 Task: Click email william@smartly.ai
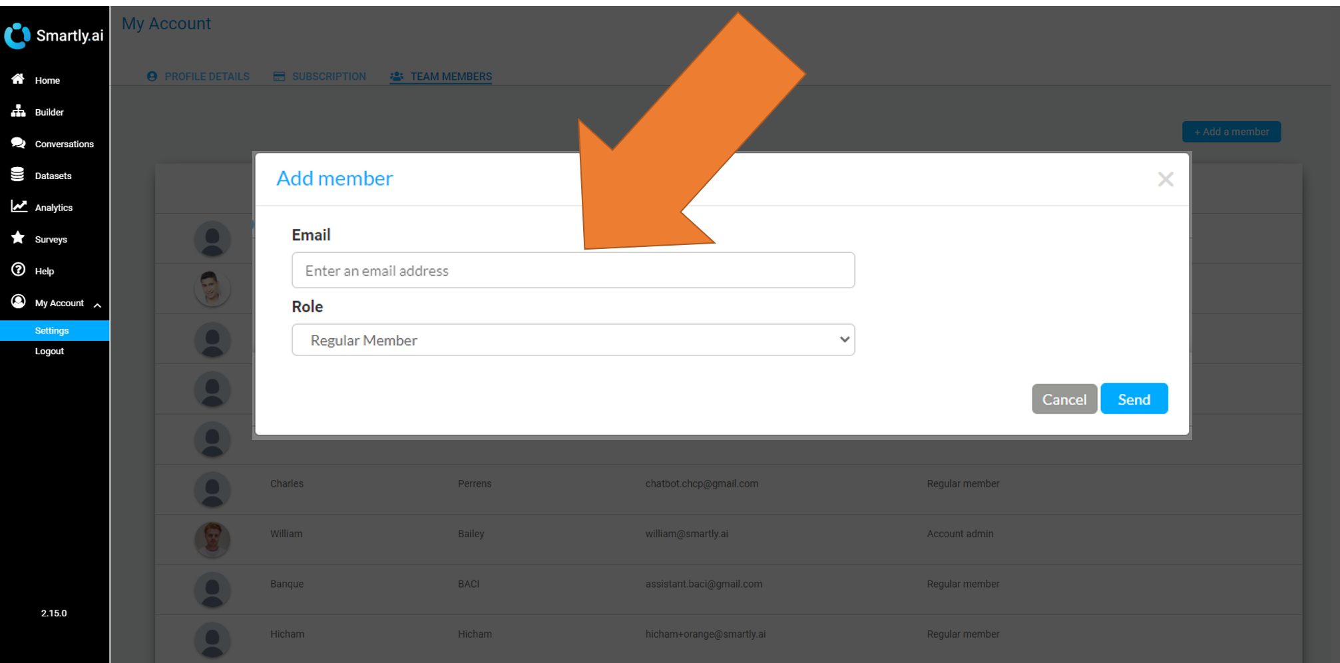(x=686, y=534)
